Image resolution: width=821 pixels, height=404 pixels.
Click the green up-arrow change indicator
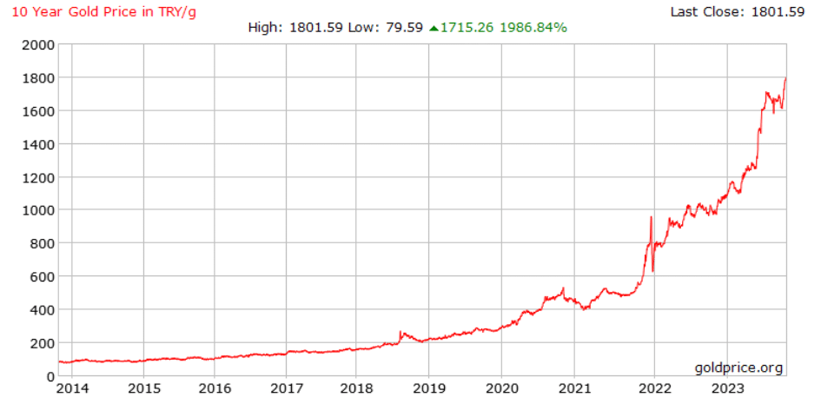(x=434, y=28)
